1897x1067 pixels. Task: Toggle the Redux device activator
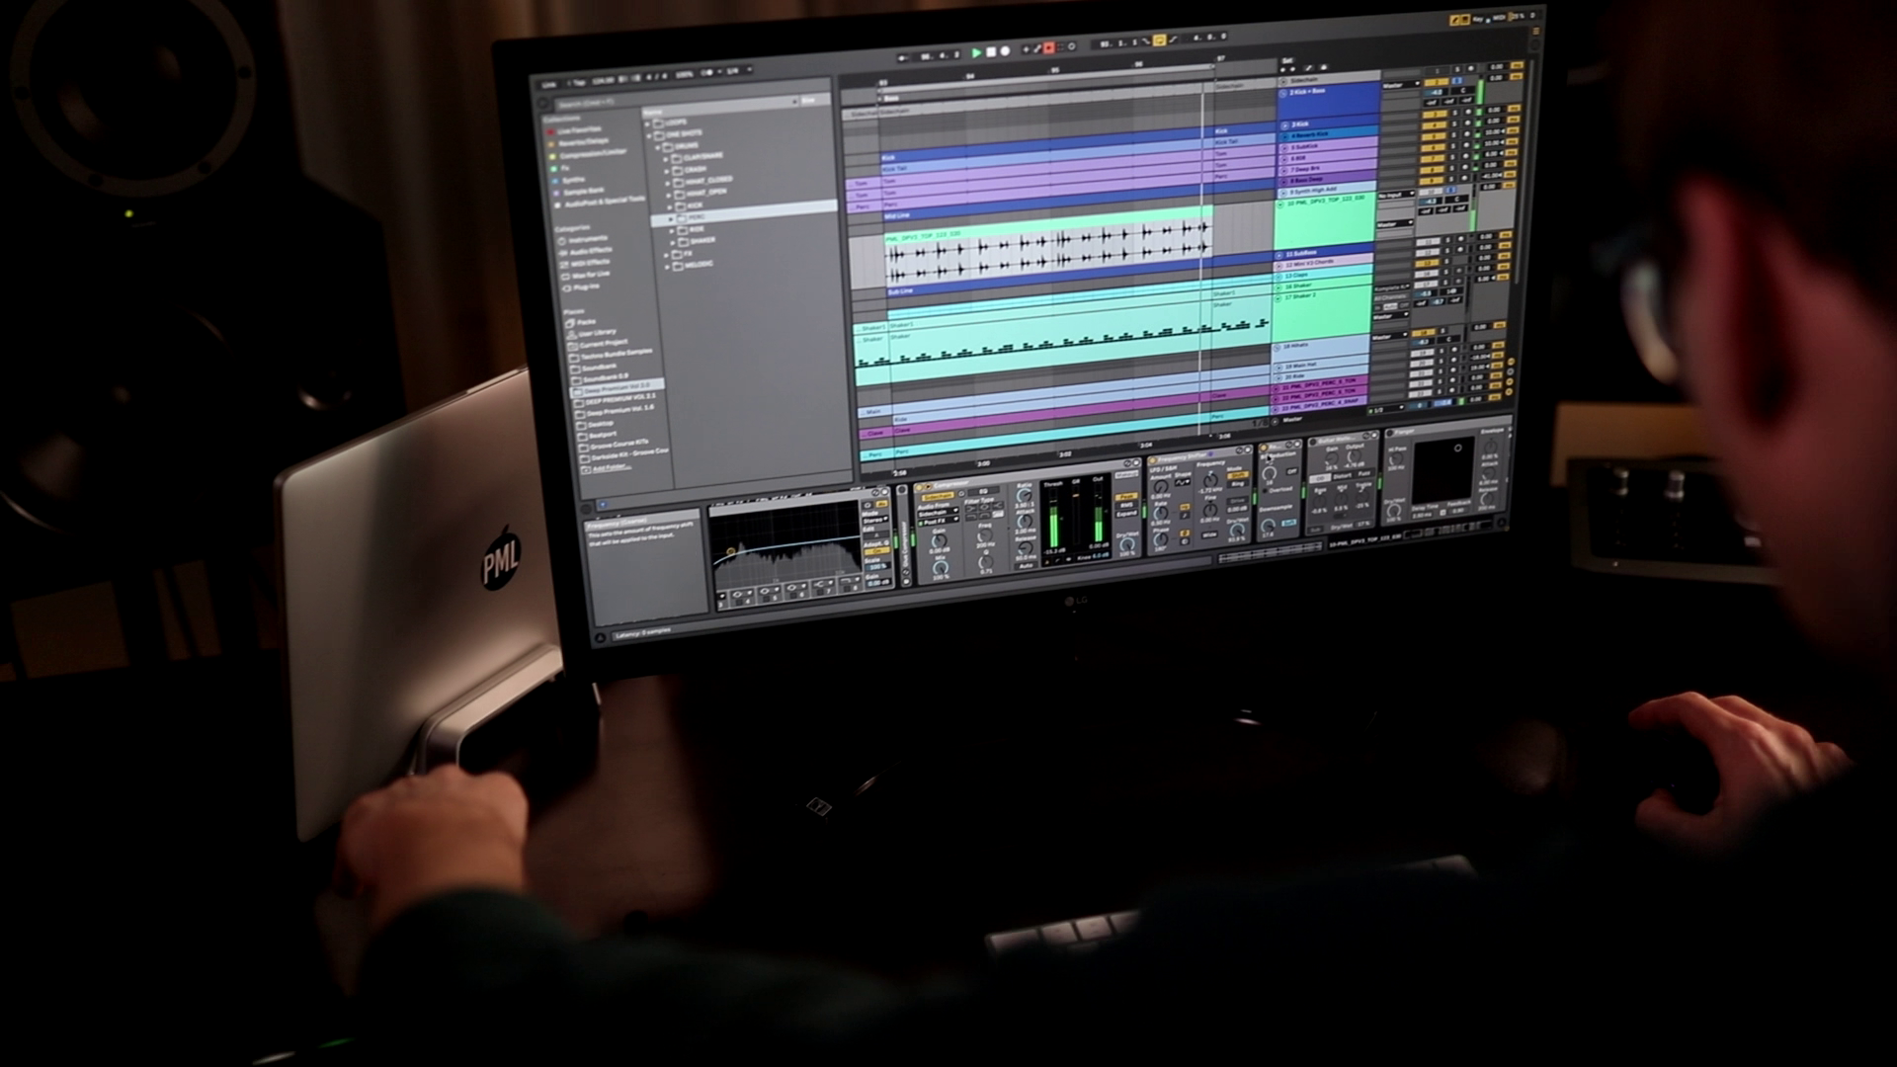[x=1263, y=448]
